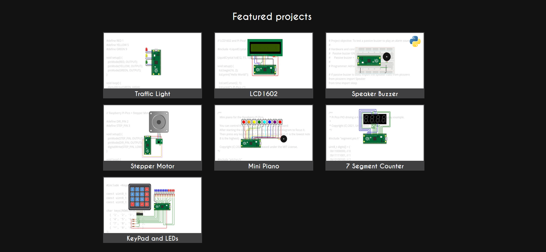Click the colored piano buttons in Mini Piano card
This screenshot has width=546, height=252.
[x=262, y=122]
